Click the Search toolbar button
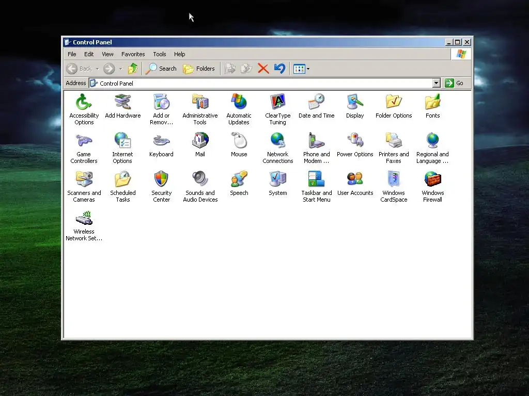This screenshot has height=396, width=529. (161, 69)
